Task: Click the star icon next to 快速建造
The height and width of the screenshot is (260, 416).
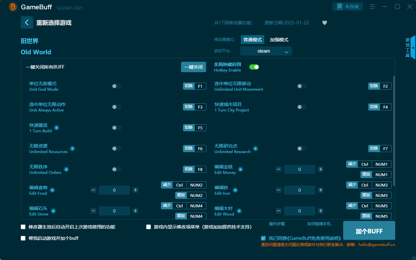Action: click(57, 128)
